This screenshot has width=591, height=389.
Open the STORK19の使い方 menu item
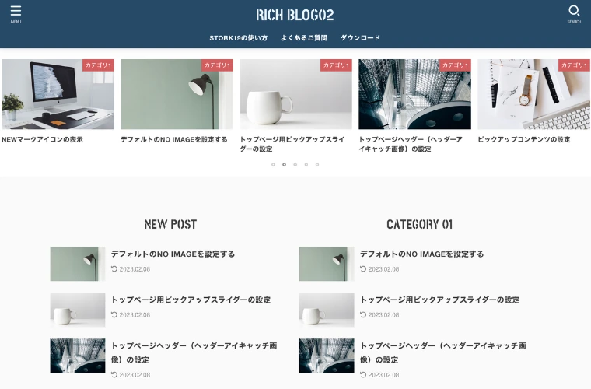(238, 38)
